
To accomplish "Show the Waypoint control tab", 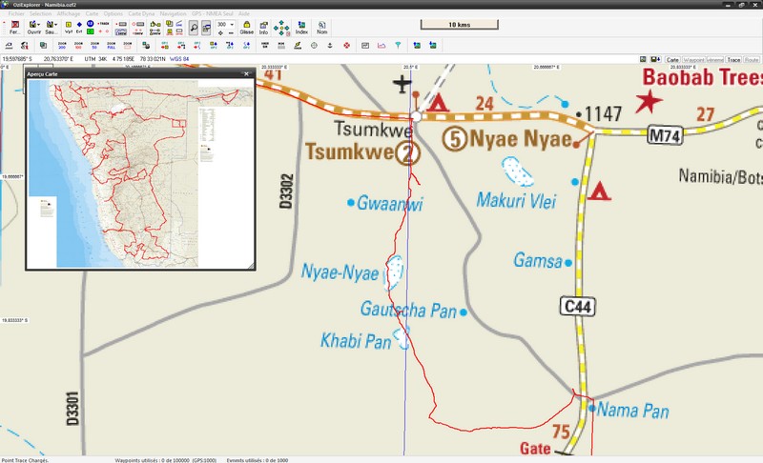I will [694, 60].
